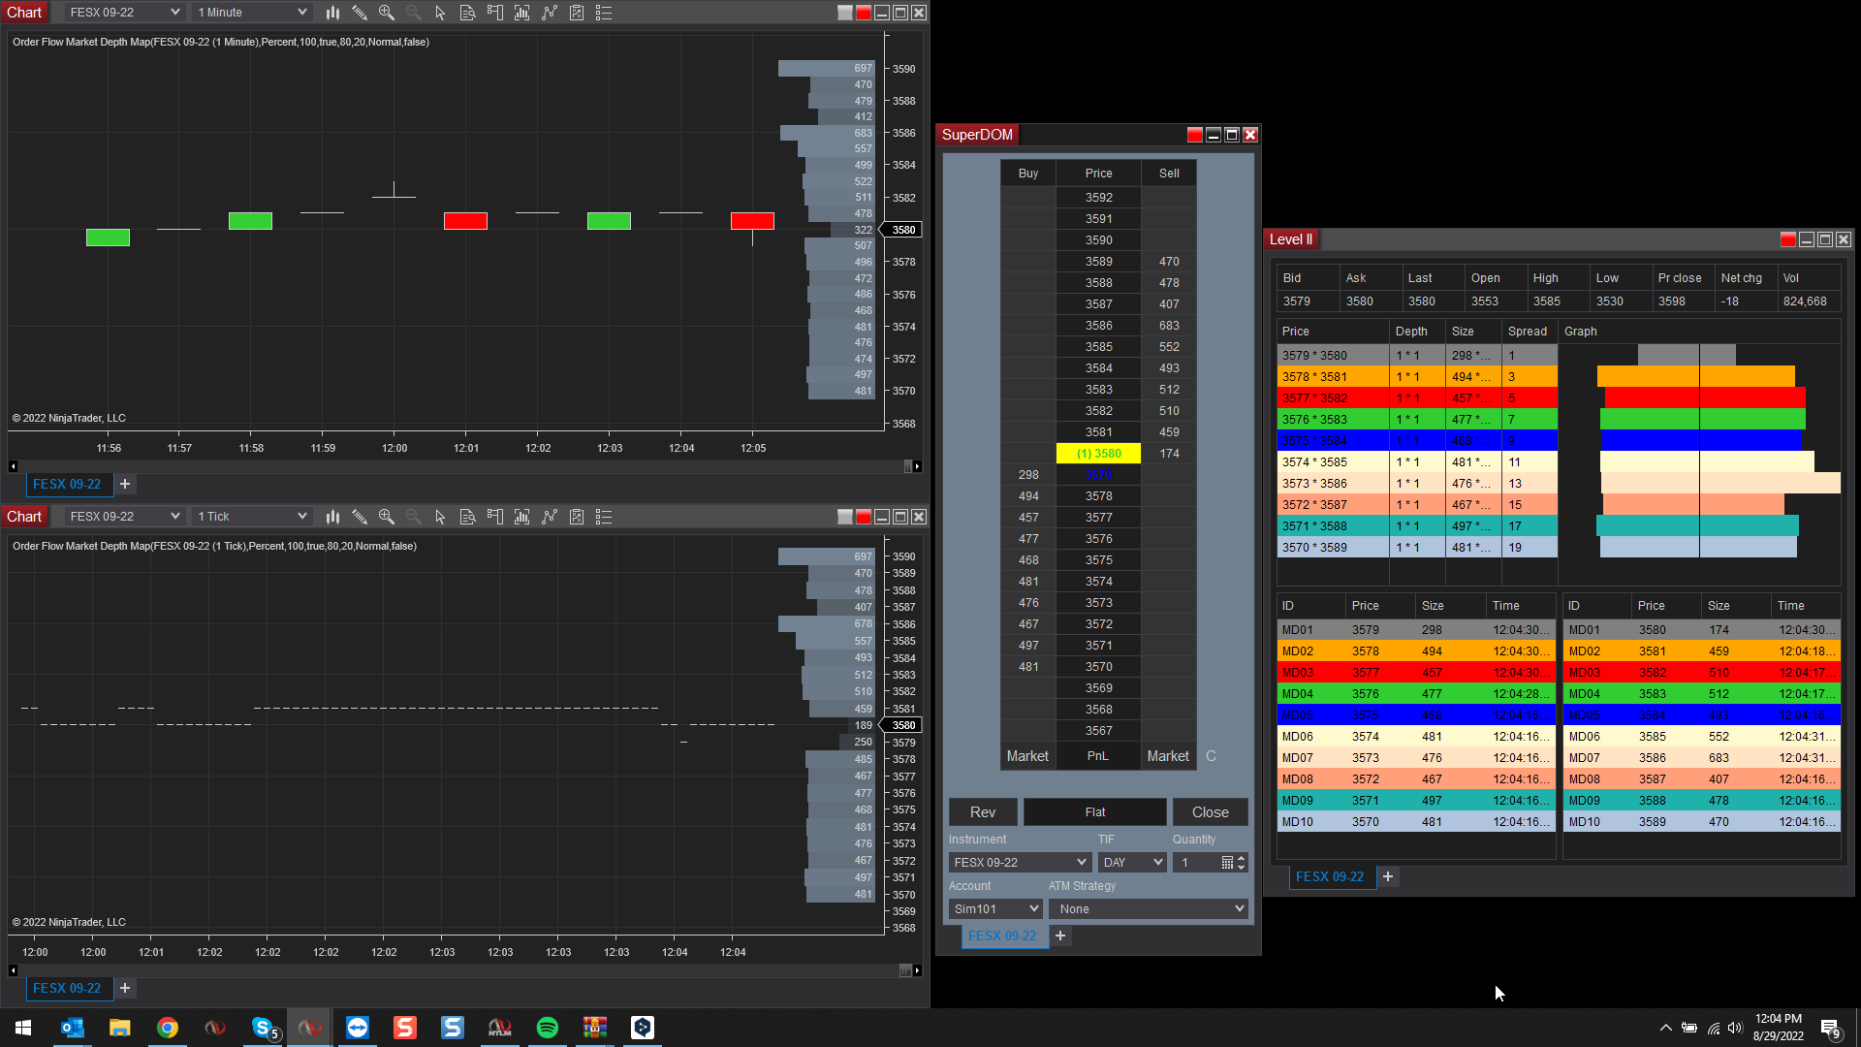
Task: Open Strategies icon in bottom chart toolbar
Action: 577,517
